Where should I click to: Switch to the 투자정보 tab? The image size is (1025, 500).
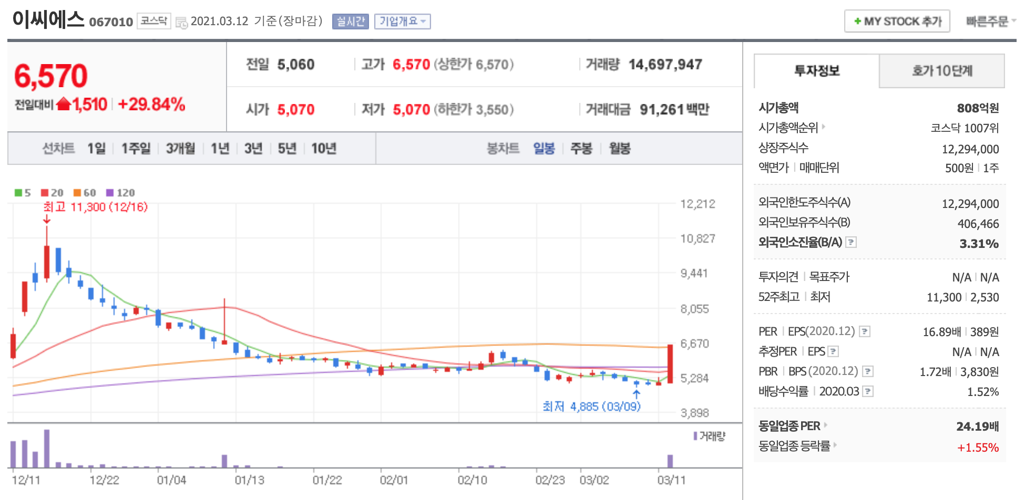(816, 71)
